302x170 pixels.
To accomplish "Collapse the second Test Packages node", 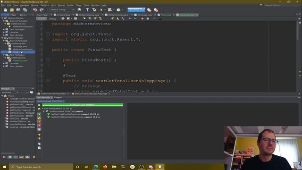I will tap(4, 55).
